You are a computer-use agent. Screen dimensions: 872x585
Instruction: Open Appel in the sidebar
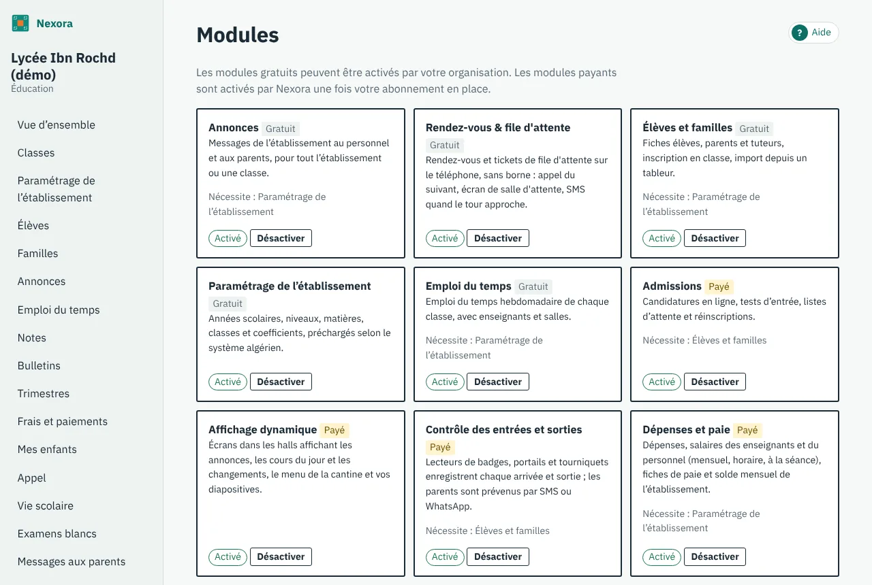tap(32, 478)
